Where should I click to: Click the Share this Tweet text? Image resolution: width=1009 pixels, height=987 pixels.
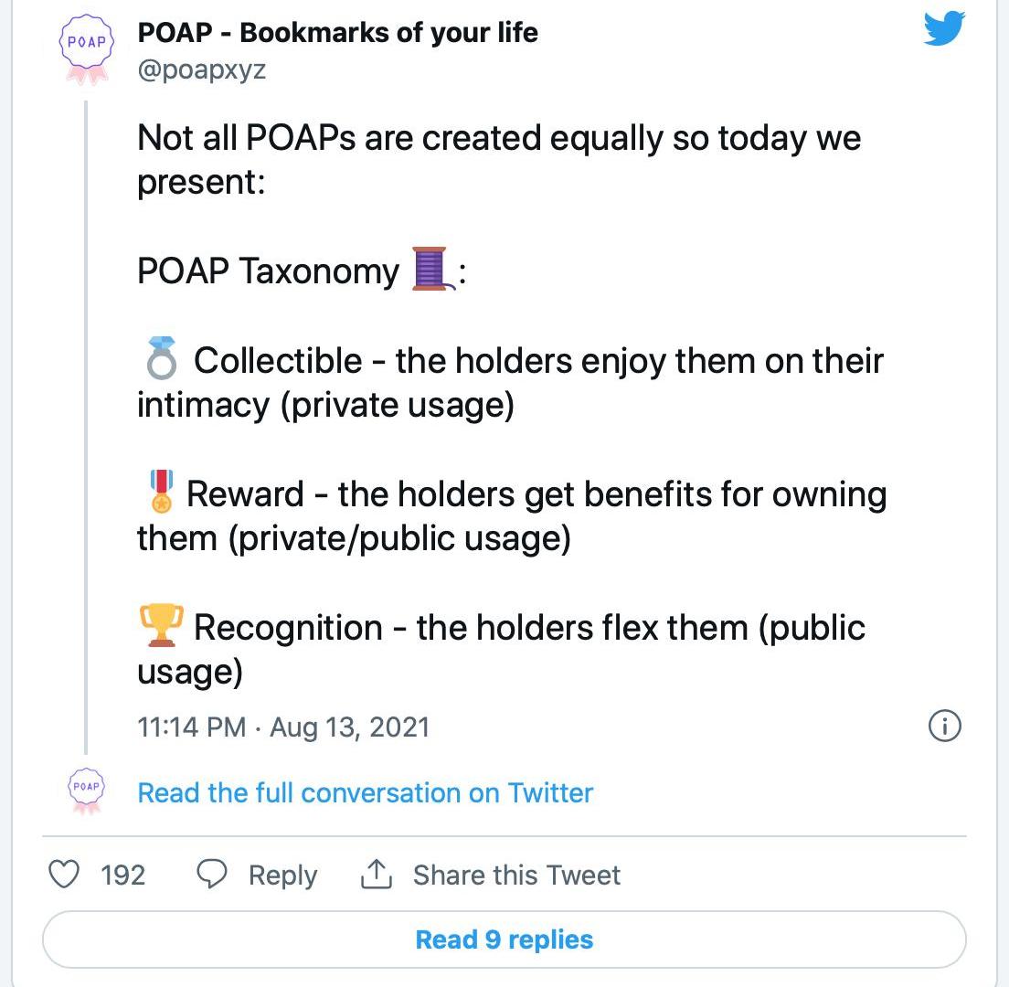[516, 875]
